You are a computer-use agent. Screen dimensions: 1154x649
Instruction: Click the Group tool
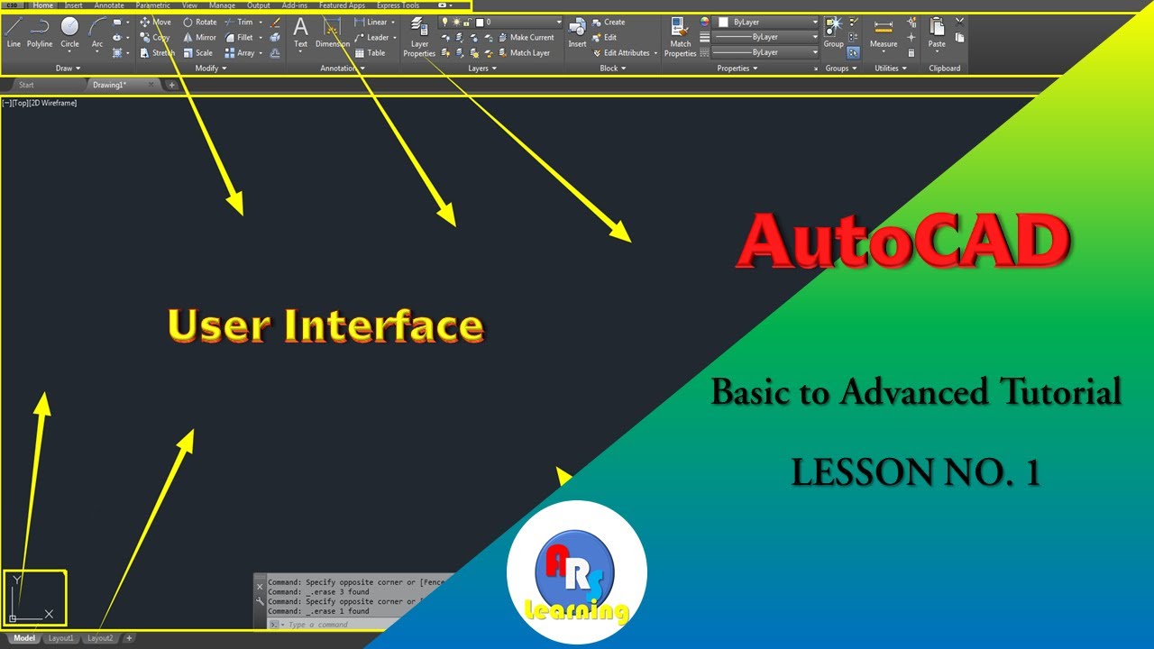[x=834, y=32]
